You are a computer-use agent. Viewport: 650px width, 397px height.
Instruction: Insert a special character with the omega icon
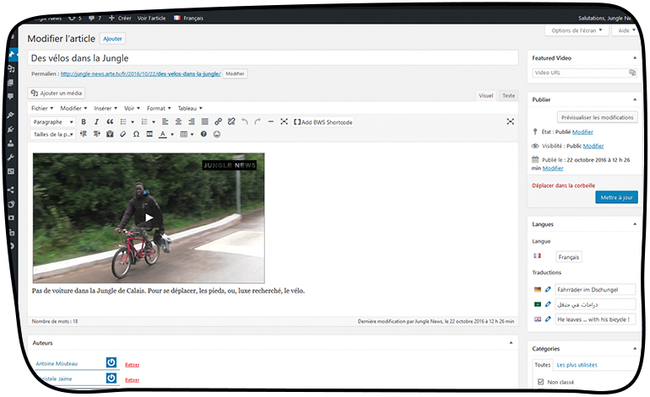tap(136, 135)
